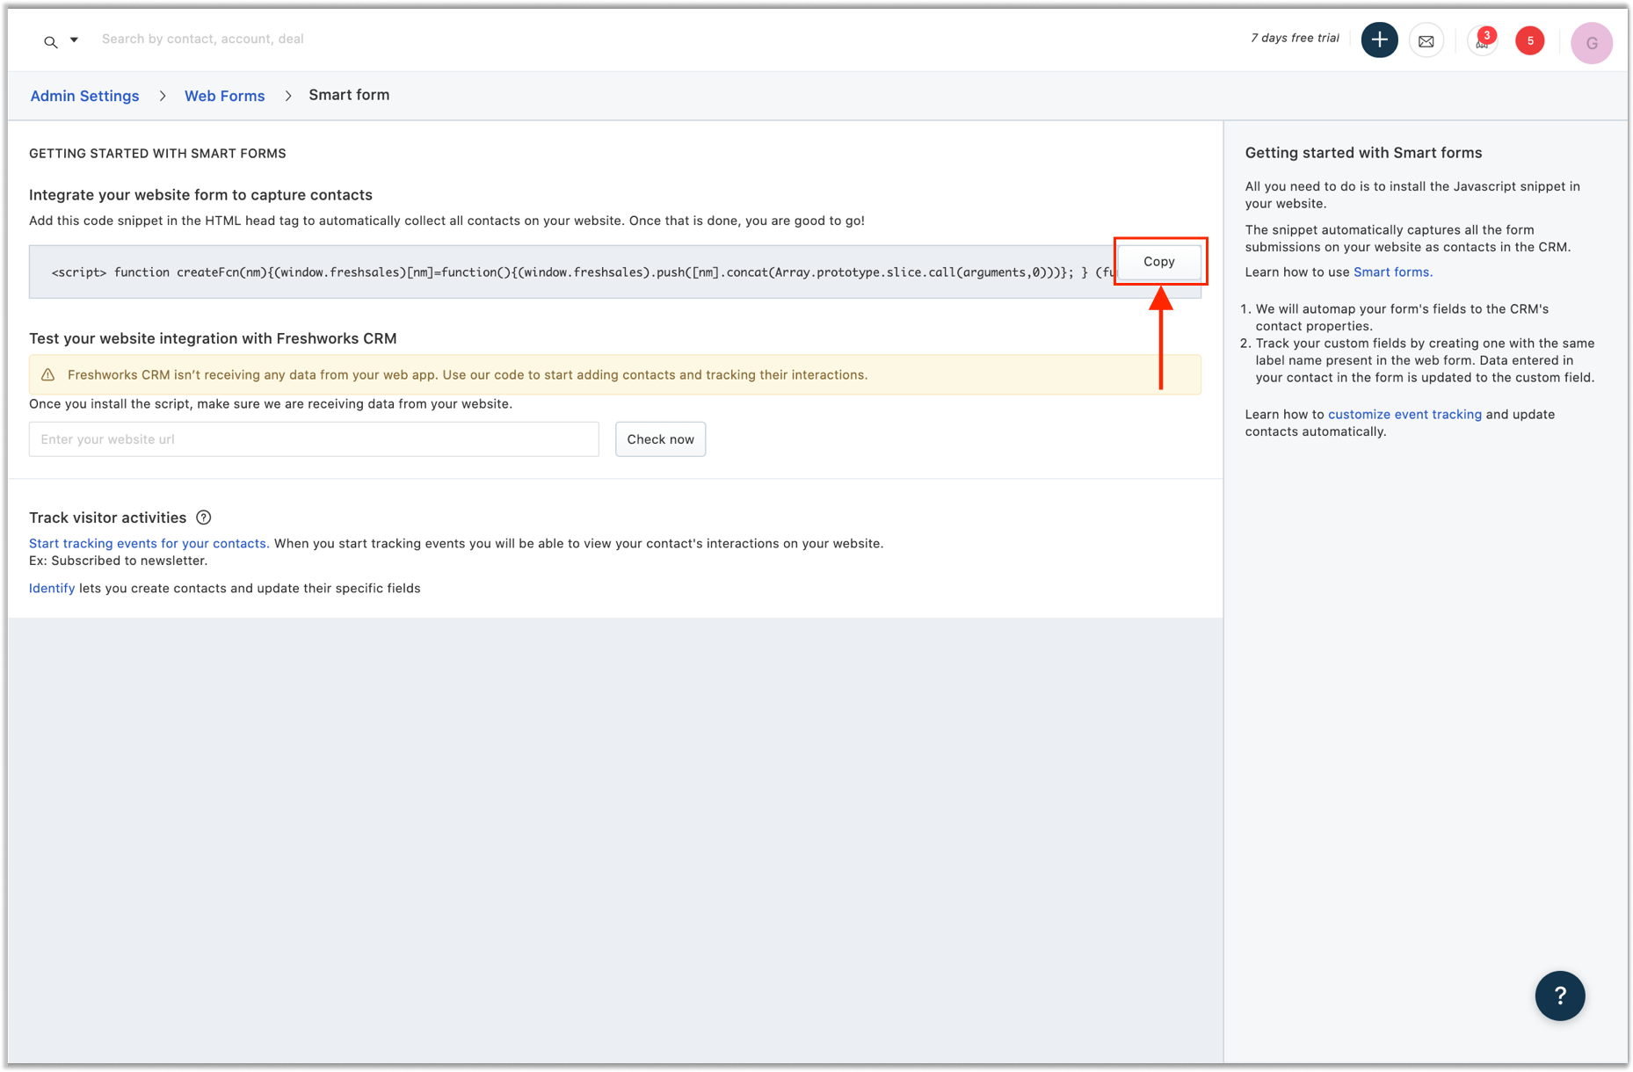1633x1072 pixels.
Task: Focus the contact, account, deal search field
Action: pyautogui.click(x=203, y=39)
